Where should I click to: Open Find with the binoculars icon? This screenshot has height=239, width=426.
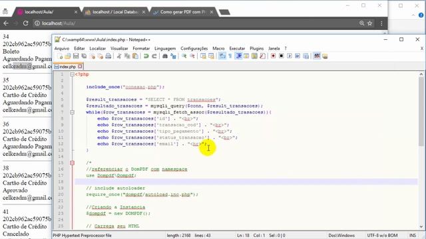click(x=165, y=56)
